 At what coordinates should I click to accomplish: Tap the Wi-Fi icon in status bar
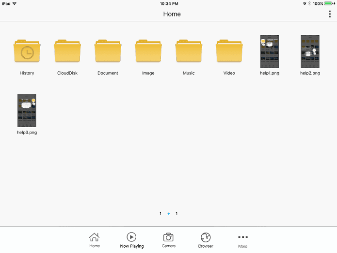pos(15,3)
